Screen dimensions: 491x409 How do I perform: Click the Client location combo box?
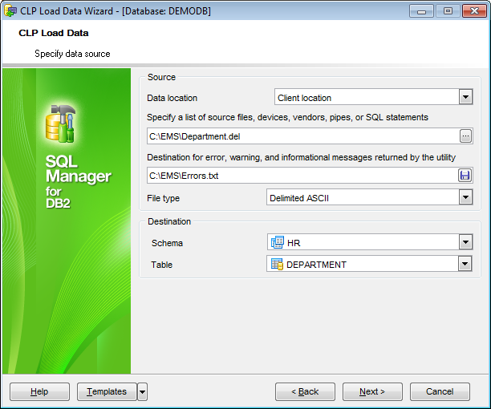click(373, 97)
